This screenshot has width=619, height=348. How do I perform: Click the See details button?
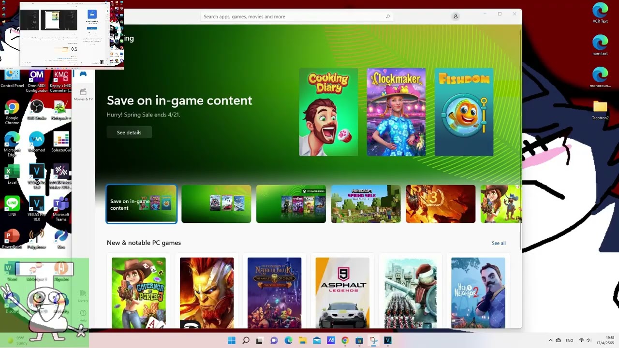pyautogui.click(x=129, y=132)
